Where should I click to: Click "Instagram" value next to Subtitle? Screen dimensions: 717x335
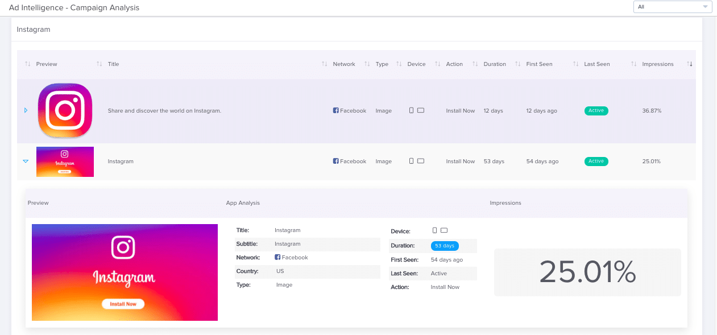coord(288,244)
